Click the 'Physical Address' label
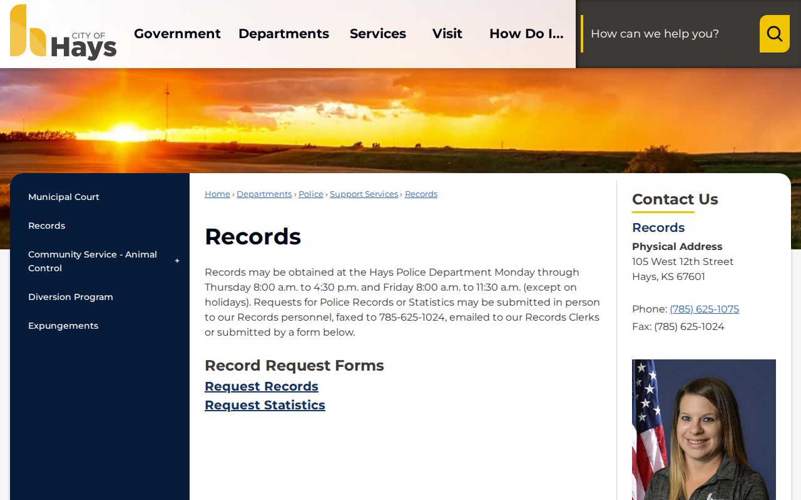 677,247
